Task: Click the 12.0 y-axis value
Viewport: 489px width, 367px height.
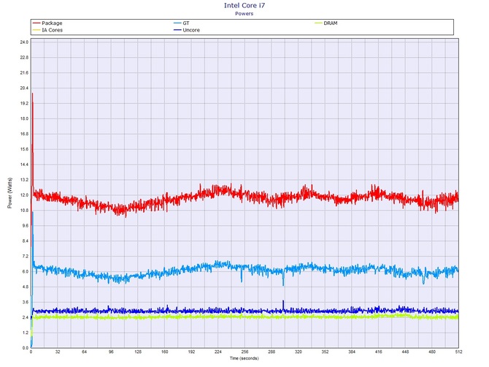Action: click(24, 195)
